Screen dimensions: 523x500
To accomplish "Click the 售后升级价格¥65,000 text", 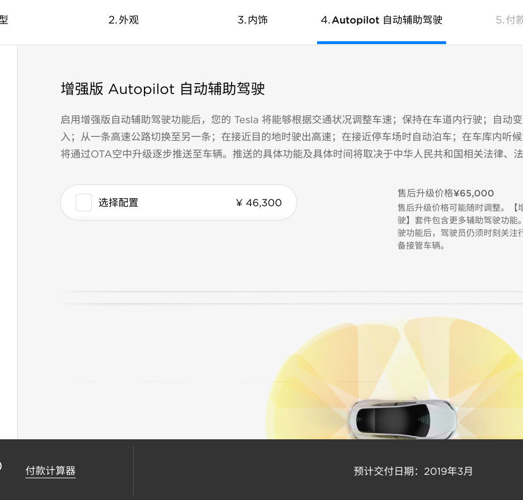I will 446,193.
